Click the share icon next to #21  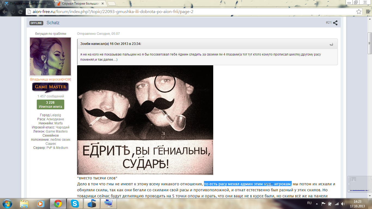pyautogui.click(x=336, y=23)
